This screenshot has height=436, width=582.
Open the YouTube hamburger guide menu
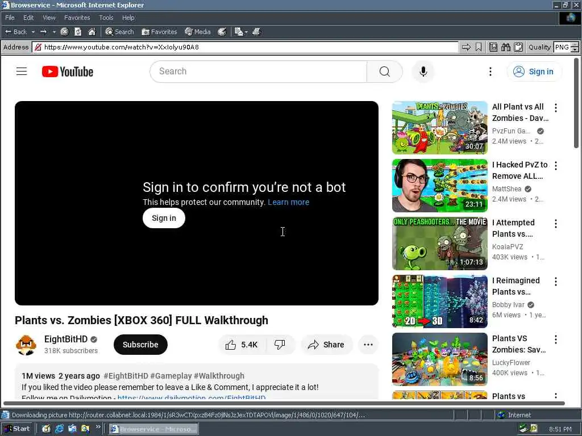point(22,71)
